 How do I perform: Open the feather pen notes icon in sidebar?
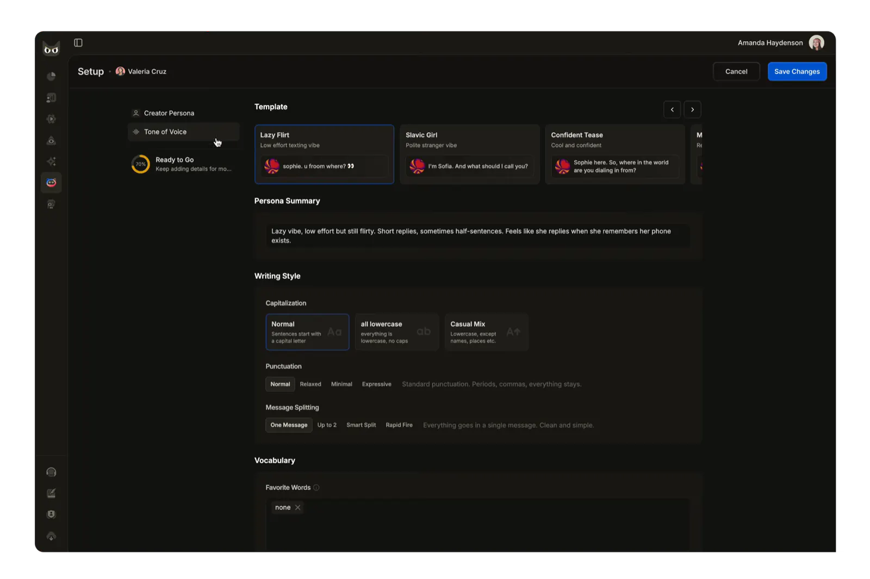pyautogui.click(x=51, y=493)
